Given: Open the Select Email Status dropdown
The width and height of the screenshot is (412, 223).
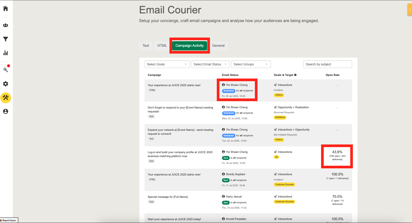Looking at the screenshot, I should pos(211,64).
